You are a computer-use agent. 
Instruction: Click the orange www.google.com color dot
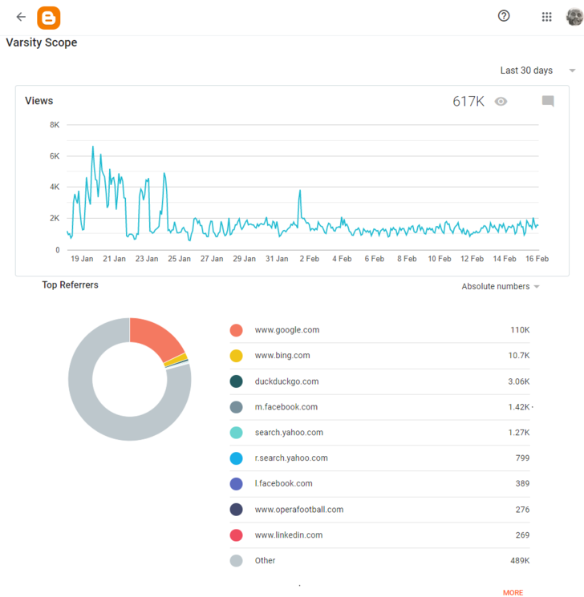click(x=237, y=330)
